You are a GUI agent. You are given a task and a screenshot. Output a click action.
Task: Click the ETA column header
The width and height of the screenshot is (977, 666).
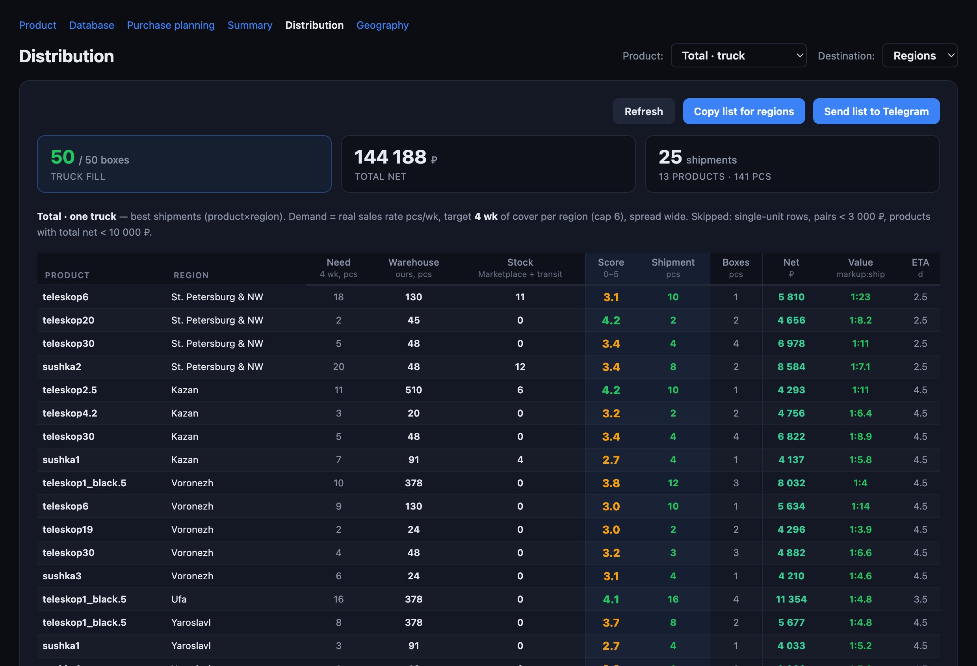(920, 268)
